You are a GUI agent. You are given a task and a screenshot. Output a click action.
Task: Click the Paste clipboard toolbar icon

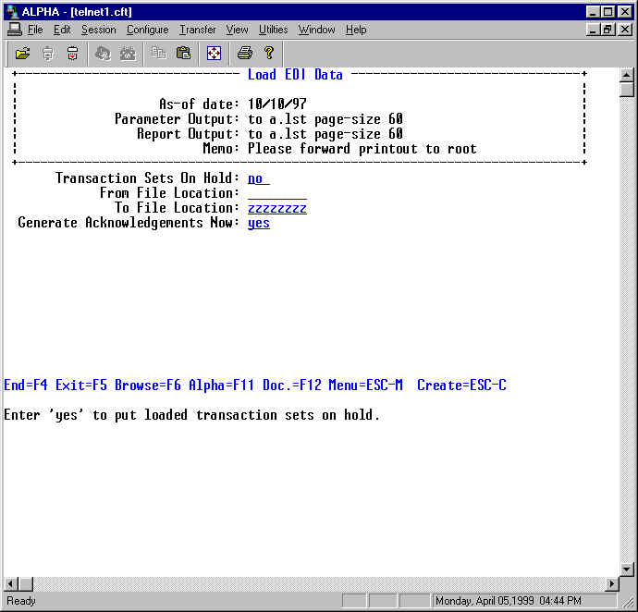(183, 53)
